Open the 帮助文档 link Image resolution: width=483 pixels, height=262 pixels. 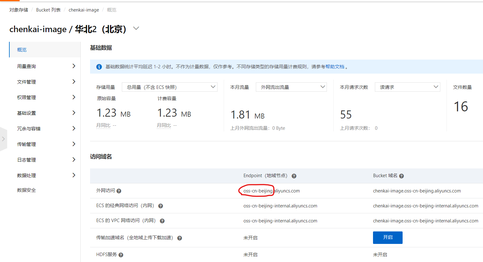pyautogui.click(x=335, y=67)
